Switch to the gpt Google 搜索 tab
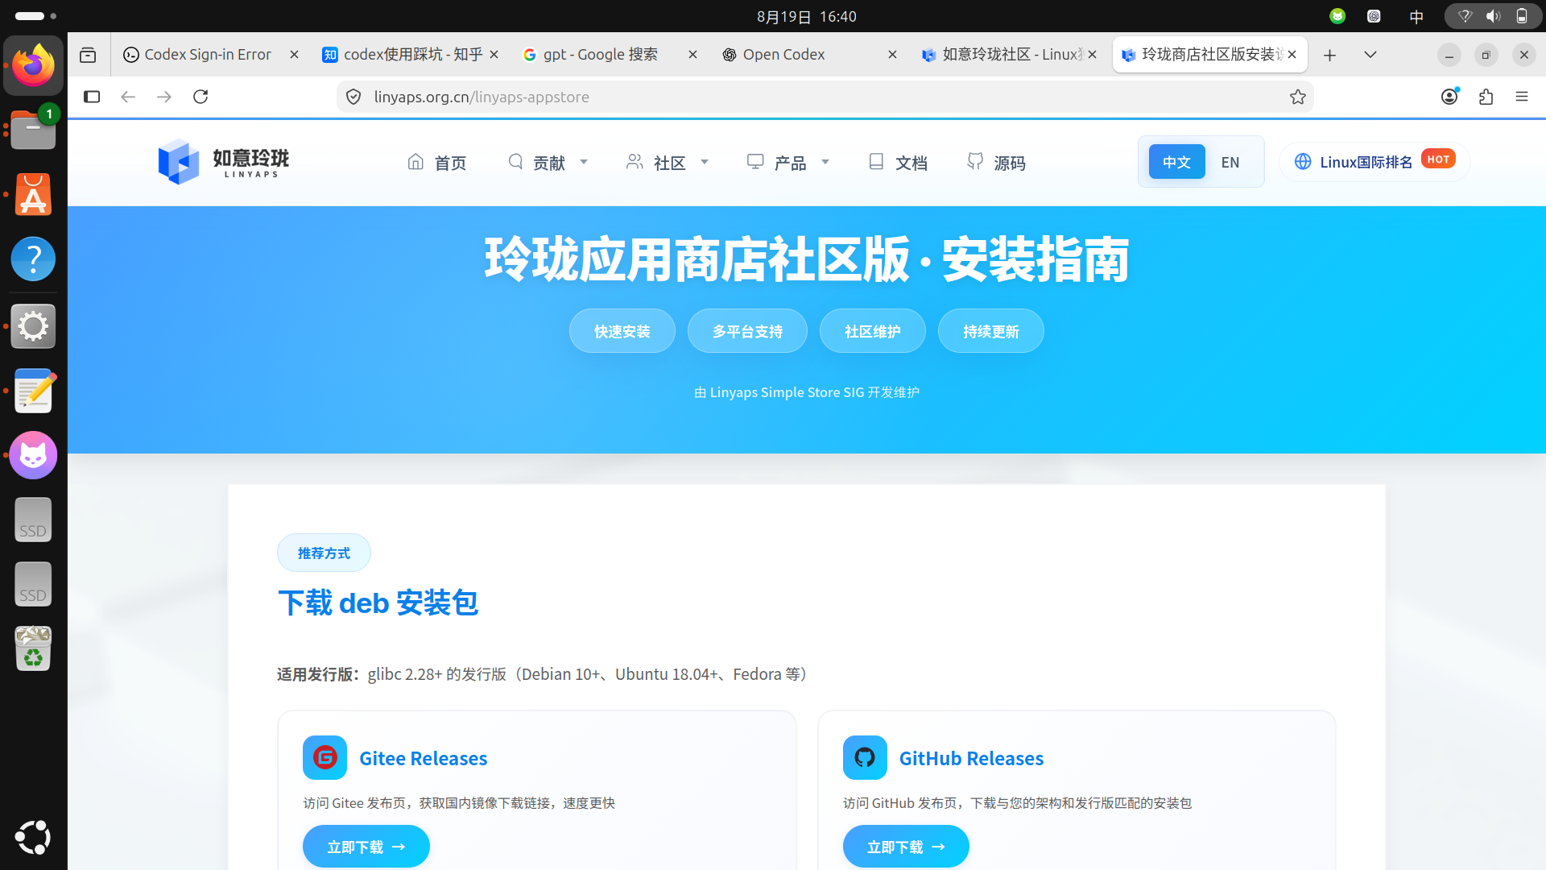Image resolution: width=1546 pixels, height=870 pixels. 609,55
